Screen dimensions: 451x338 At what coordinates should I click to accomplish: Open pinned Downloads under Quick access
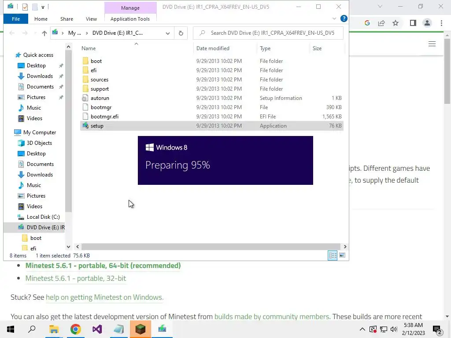coord(40,76)
